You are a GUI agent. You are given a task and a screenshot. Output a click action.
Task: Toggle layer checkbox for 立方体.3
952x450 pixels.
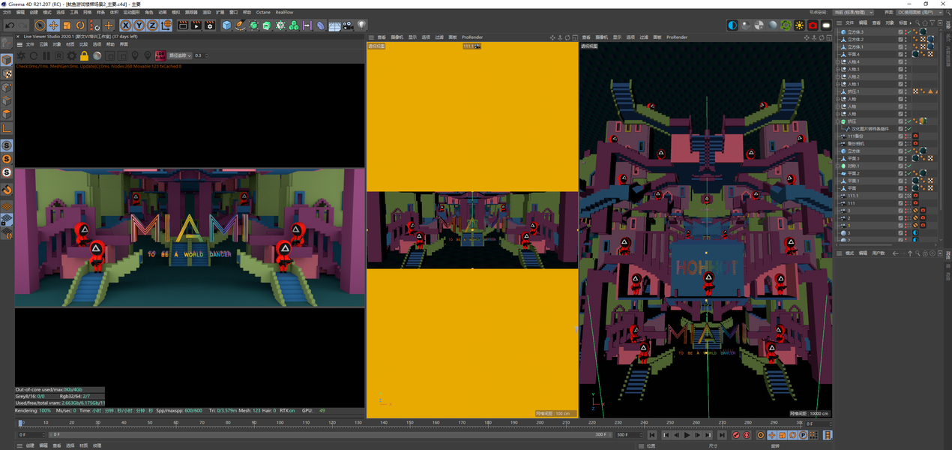[x=900, y=32]
